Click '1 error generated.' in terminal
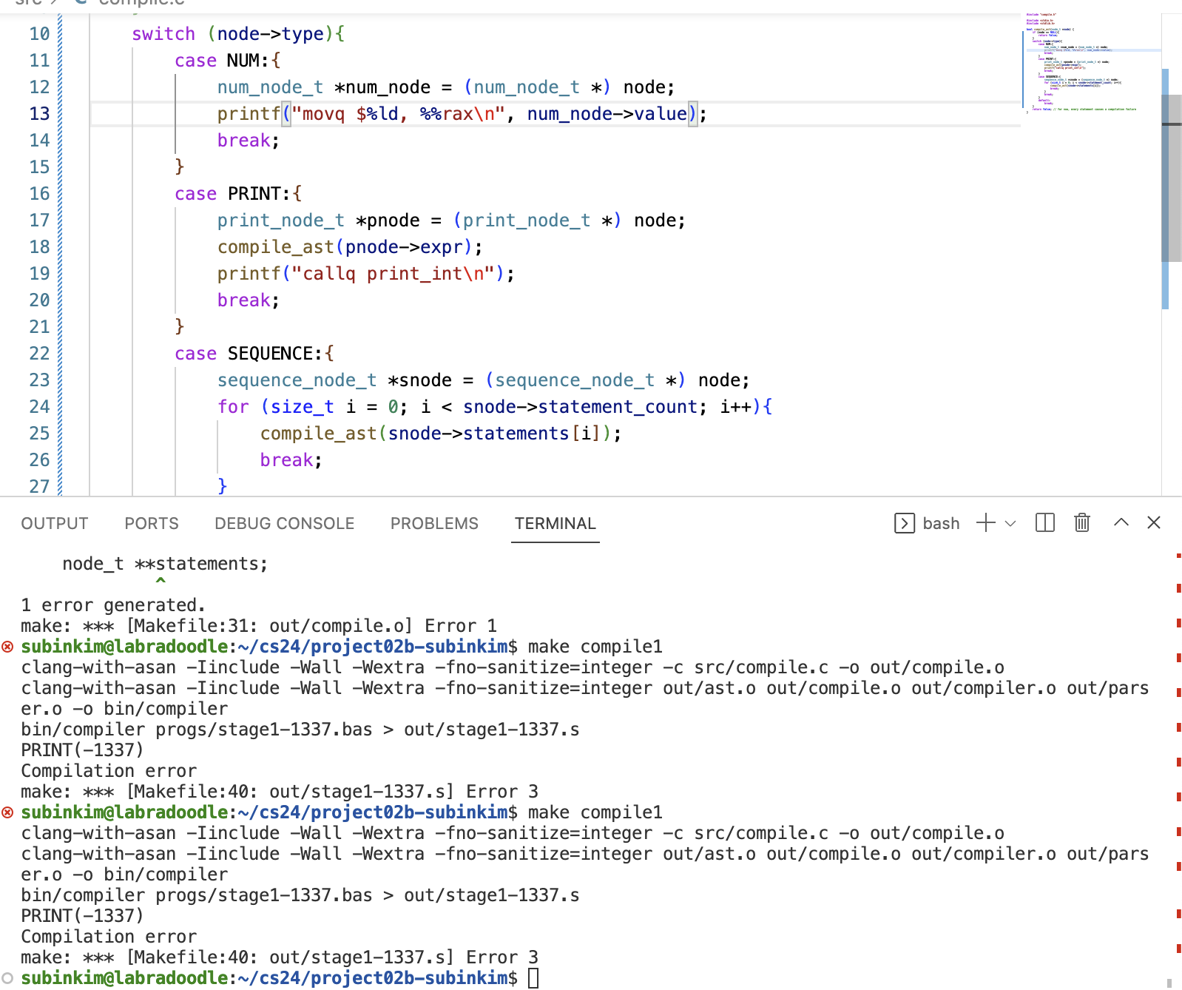Image resolution: width=1182 pixels, height=990 pixels. tap(113, 605)
